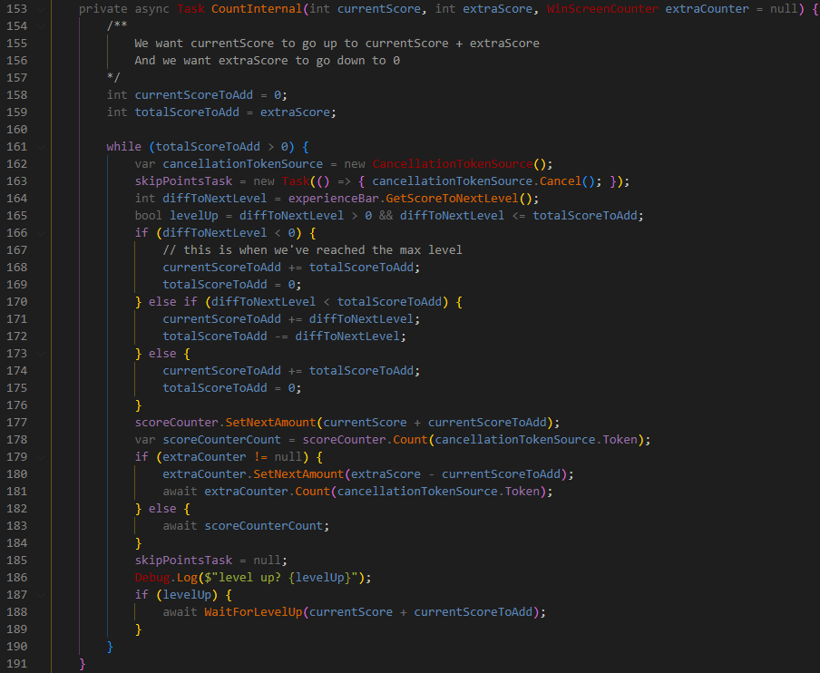
Task: Click the WaitForLevelUp method call
Action: point(255,612)
